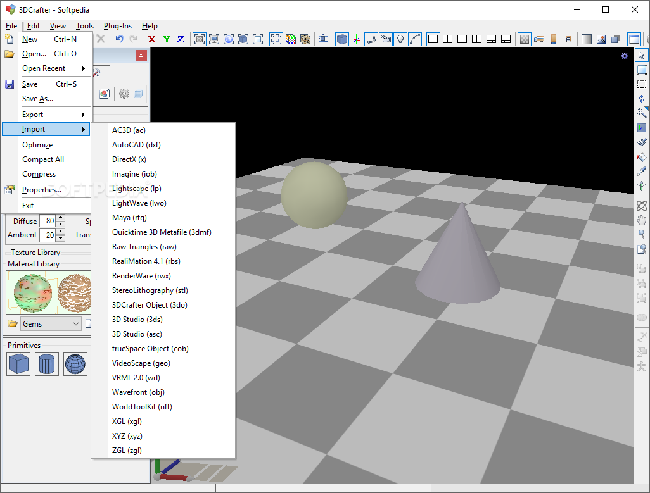
Task: Select the dashed rectangle selection tool
Action: (641, 84)
